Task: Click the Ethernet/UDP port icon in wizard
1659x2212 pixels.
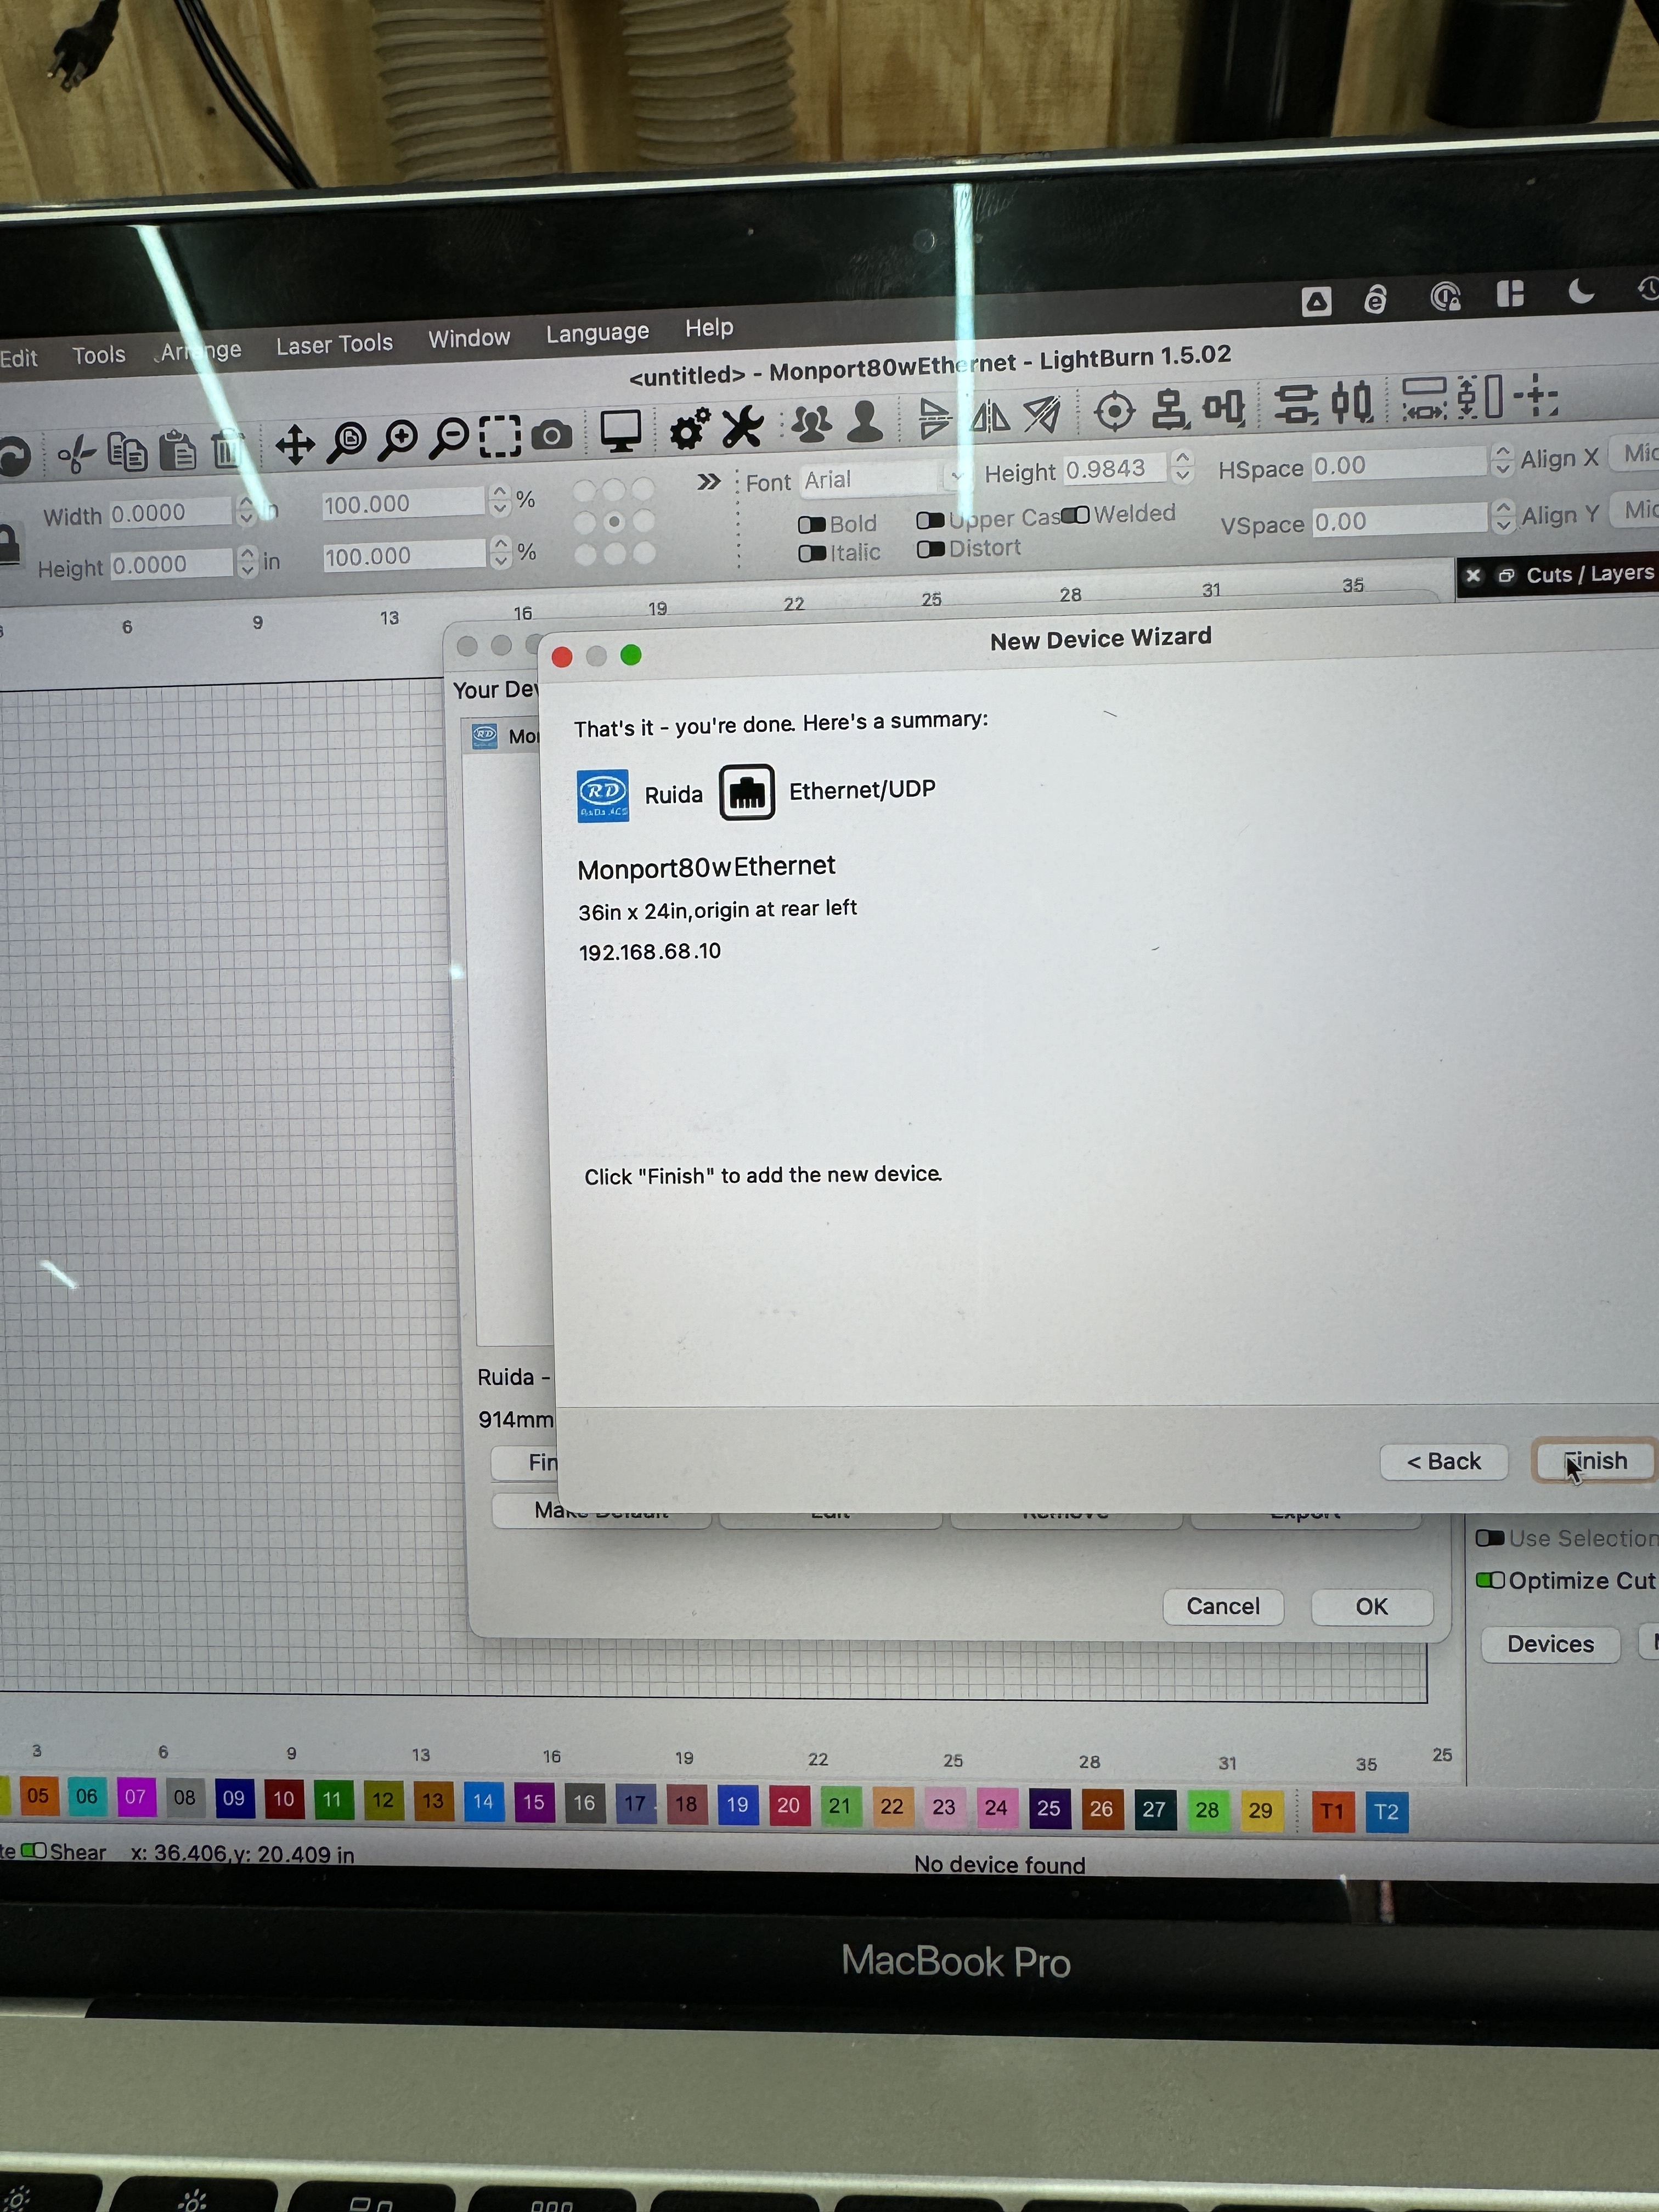Action: (746, 793)
